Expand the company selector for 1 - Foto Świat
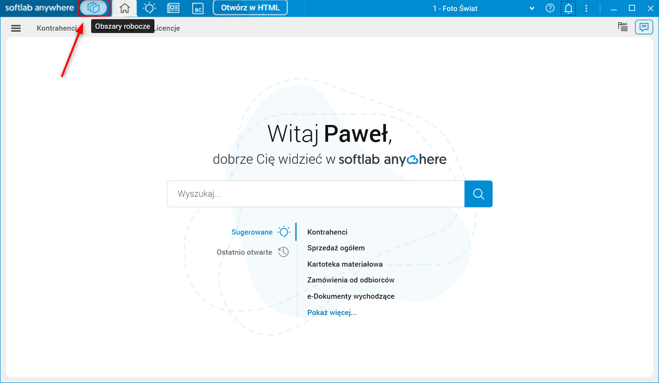Image resolution: width=659 pixels, height=383 pixels. click(531, 8)
